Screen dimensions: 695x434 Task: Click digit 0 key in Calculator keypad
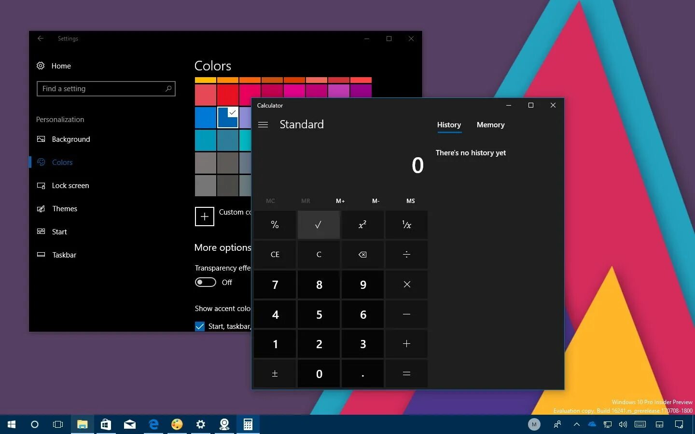coord(319,374)
